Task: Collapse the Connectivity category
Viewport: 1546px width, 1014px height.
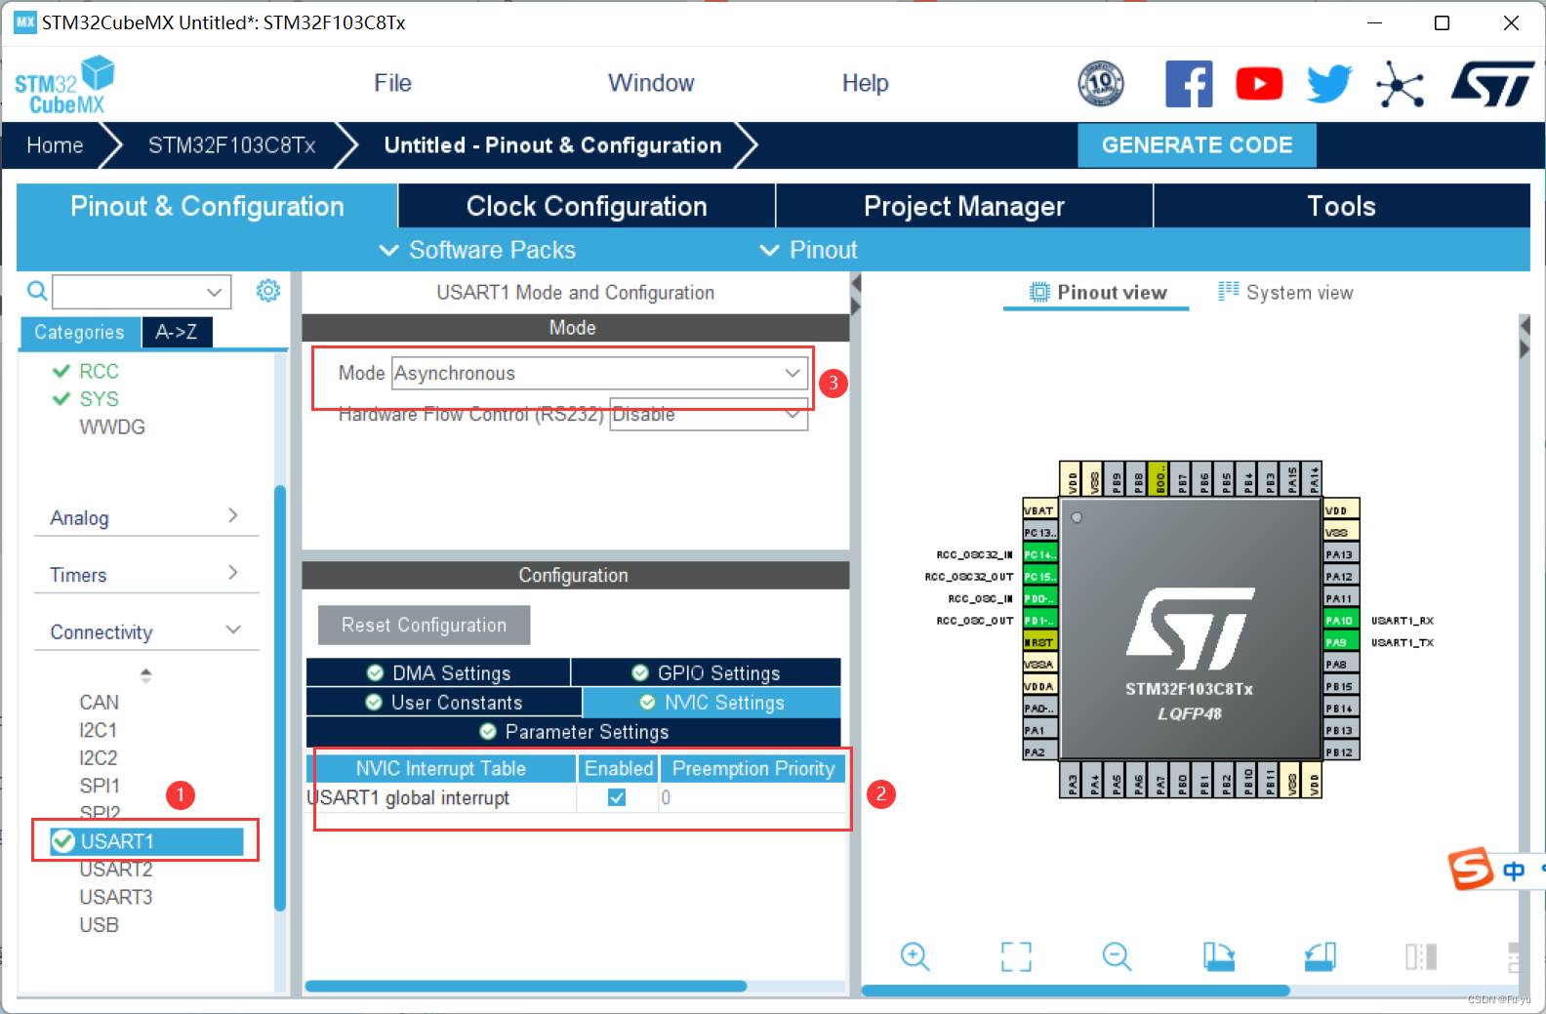Action: coord(146,631)
